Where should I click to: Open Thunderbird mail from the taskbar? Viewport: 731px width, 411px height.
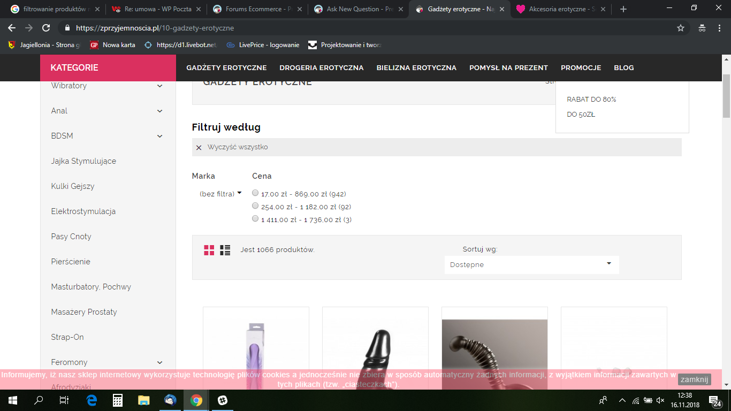[170, 400]
